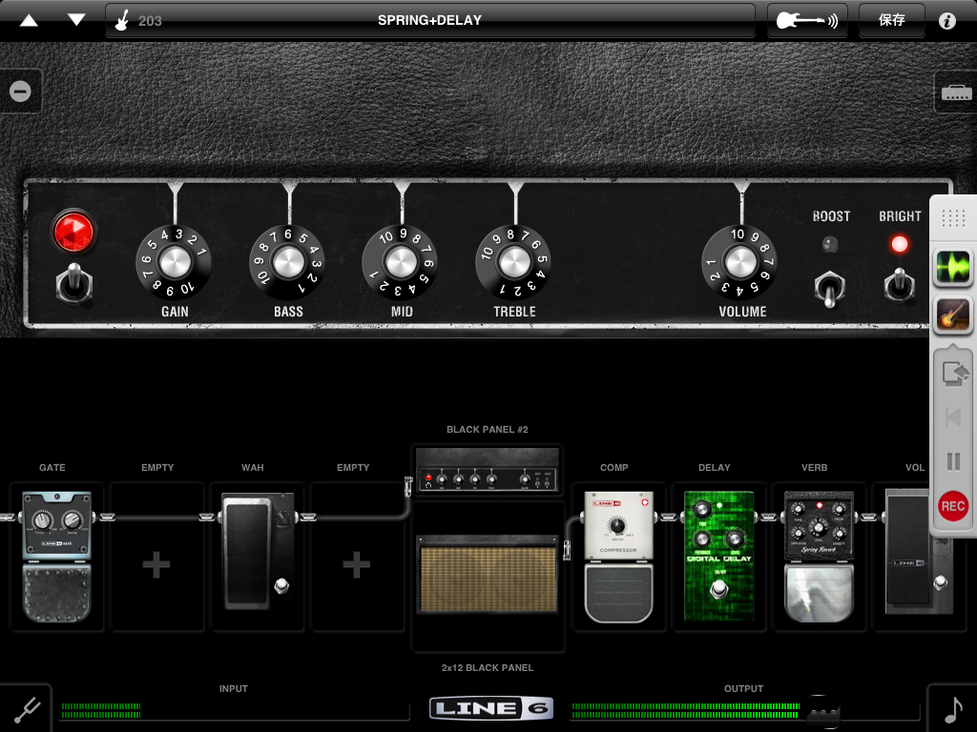The height and width of the screenshot is (732, 977).
Task: Click the Line 6 logo
Action: 491,708
